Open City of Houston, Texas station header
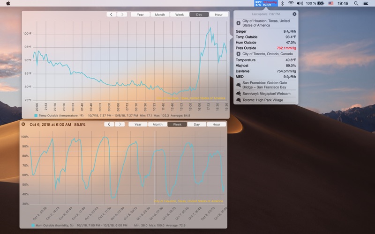This screenshot has width=375, height=234. tap(266, 23)
